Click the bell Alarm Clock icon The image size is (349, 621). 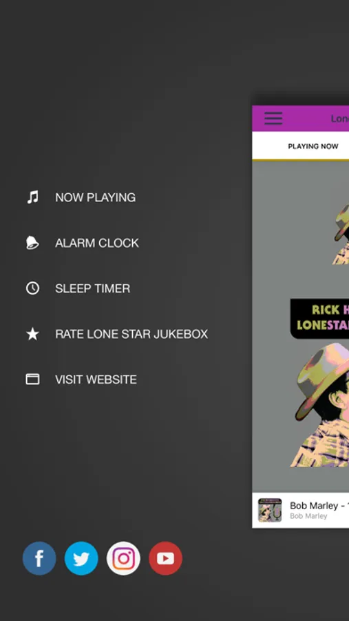pos(32,242)
